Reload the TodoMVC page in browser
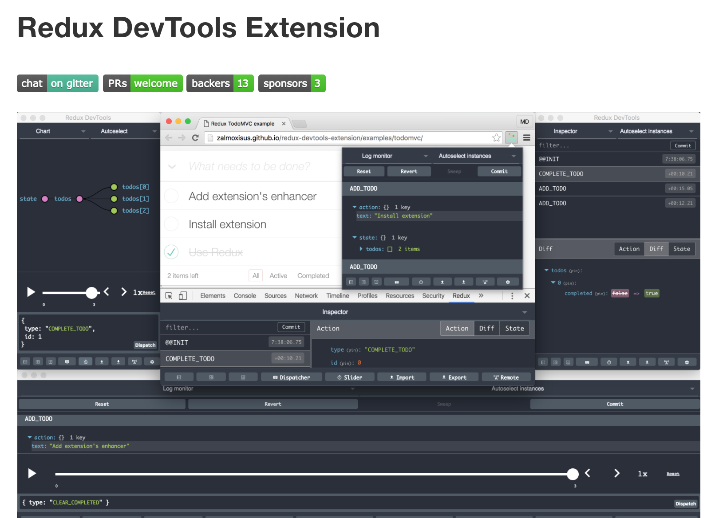The width and height of the screenshot is (719, 518). (195, 138)
